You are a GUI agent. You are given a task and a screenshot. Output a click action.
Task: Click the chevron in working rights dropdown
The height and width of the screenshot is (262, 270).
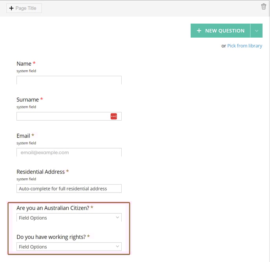(117, 247)
